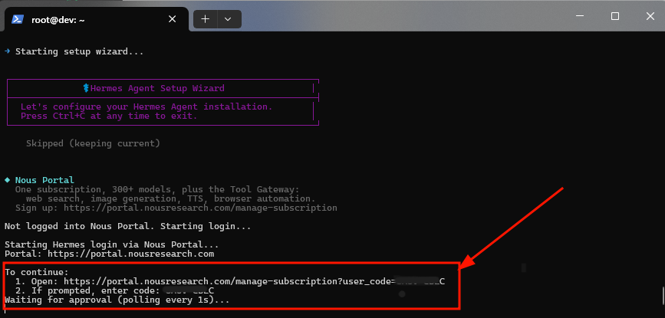665x318 pixels.
Task: Expand the new tab profile dropdown
Action: (228, 19)
